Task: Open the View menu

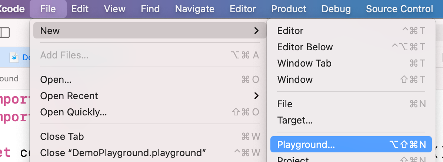Action: pyautogui.click(x=115, y=9)
